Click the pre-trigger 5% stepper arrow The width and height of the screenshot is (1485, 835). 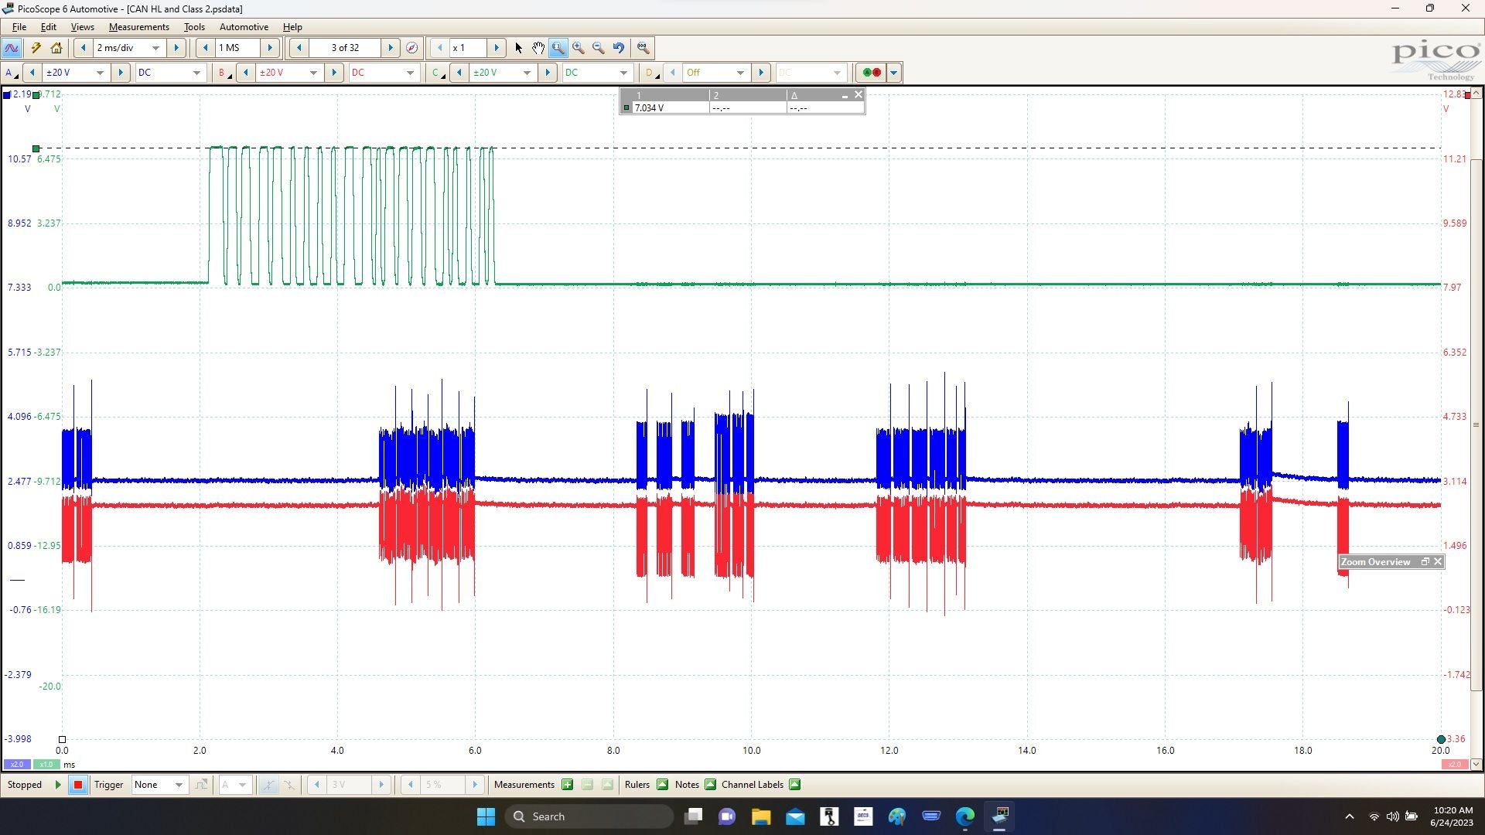click(475, 785)
